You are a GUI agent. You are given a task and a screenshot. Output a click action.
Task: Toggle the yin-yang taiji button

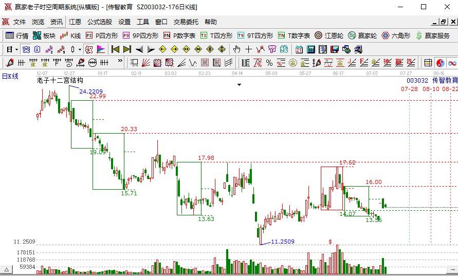pyautogui.click(x=440, y=63)
